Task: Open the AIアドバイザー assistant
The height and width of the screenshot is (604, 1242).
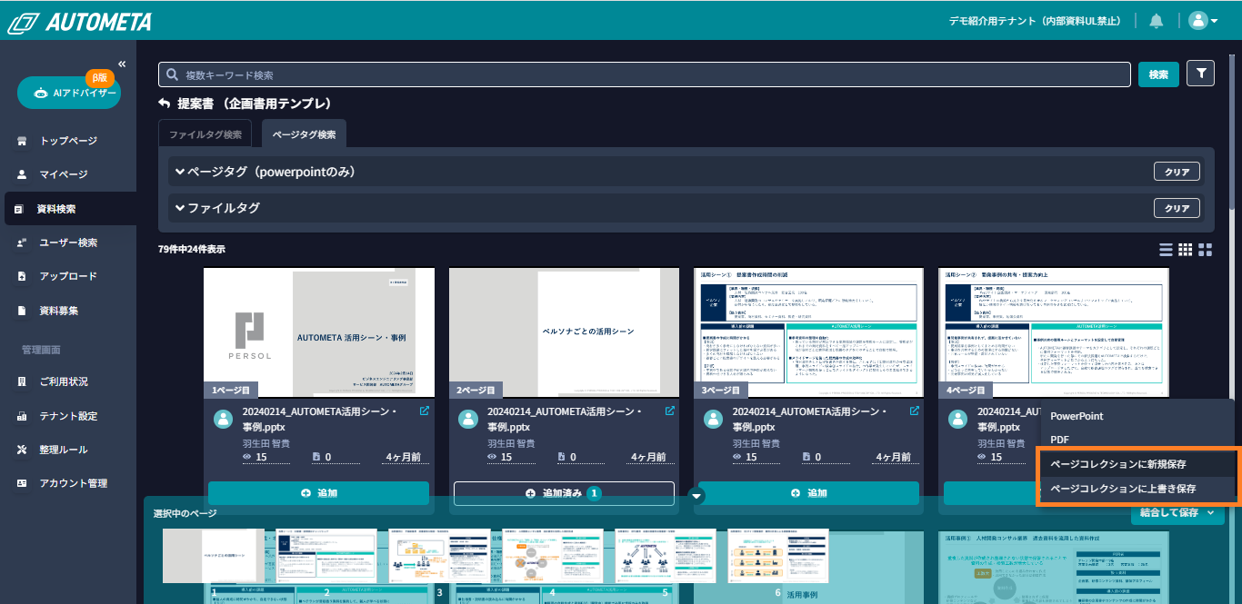Action: pyautogui.click(x=68, y=93)
